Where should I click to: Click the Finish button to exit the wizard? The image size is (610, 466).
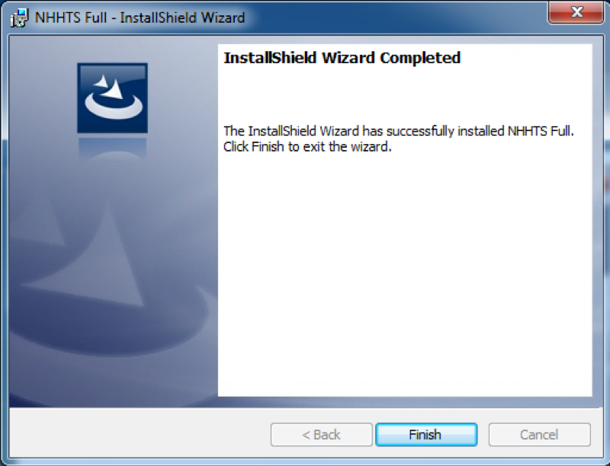(426, 435)
